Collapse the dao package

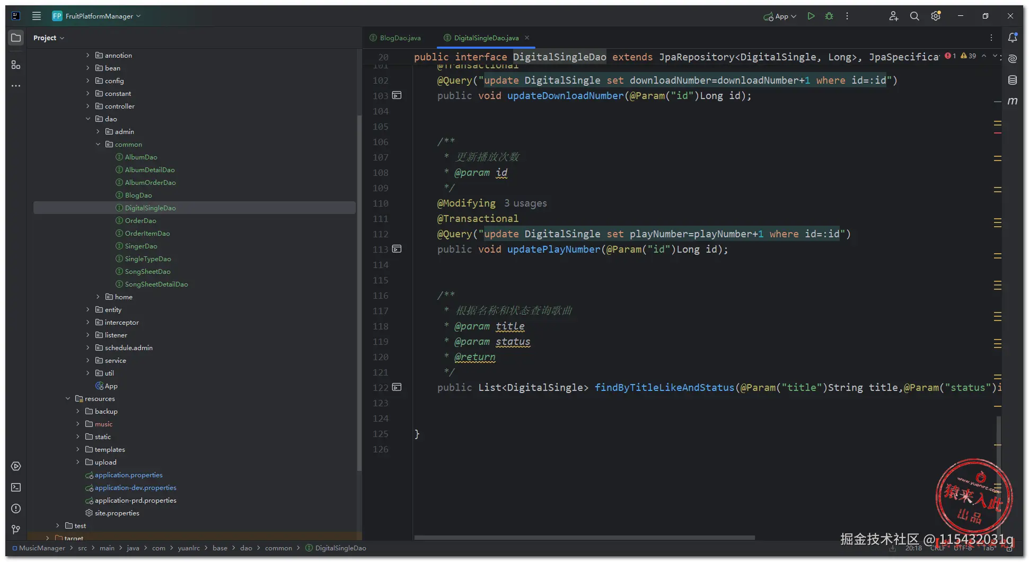coord(88,119)
